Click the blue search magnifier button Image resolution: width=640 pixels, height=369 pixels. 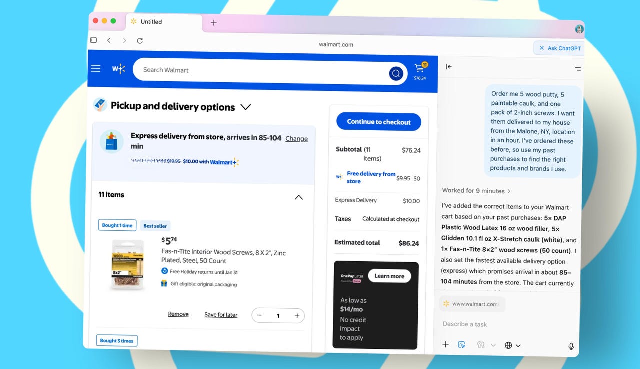tap(396, 74)
